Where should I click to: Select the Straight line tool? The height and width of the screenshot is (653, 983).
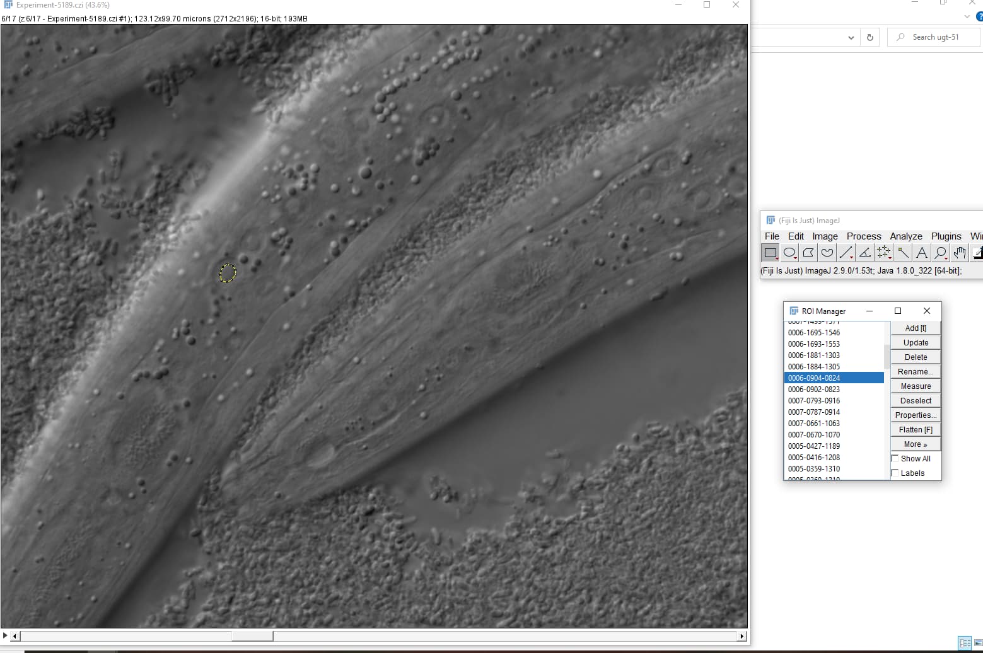[846, 252]
